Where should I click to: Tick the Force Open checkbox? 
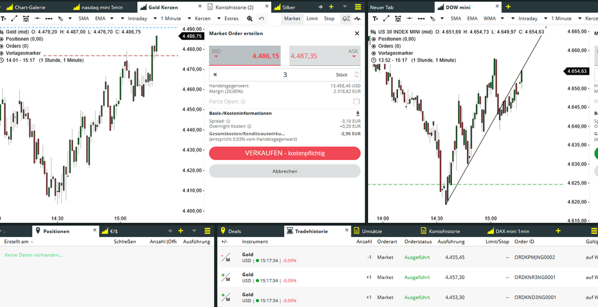point(357,102)
